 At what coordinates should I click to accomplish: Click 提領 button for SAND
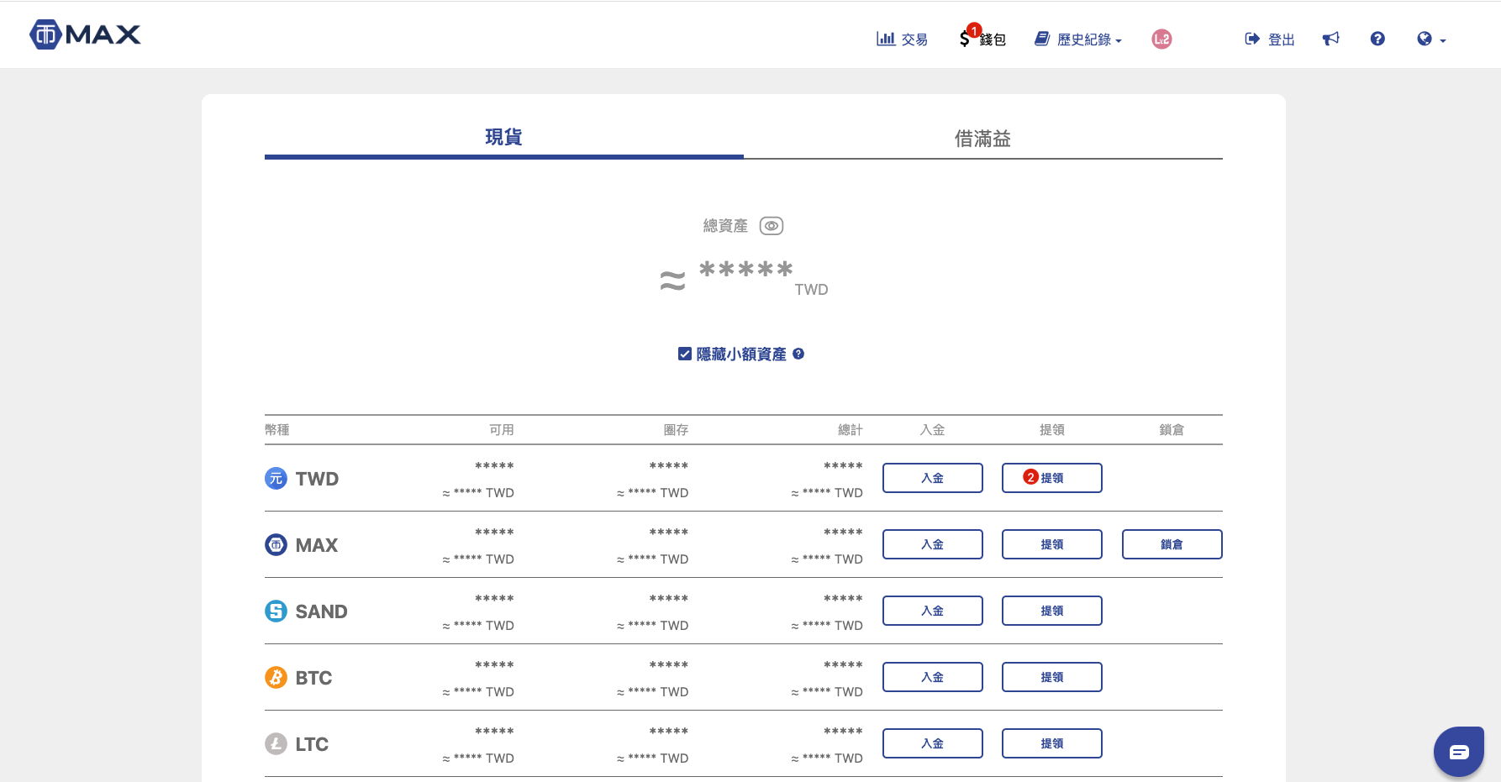click(x=1052, y=611)
